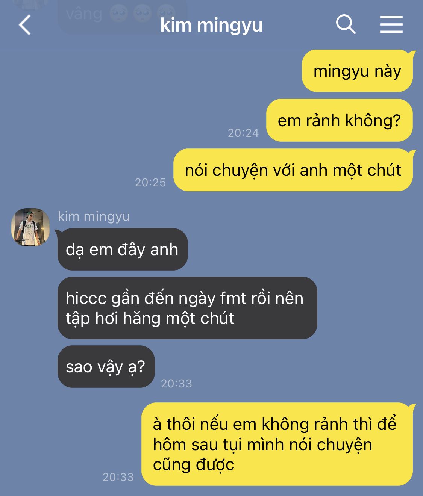The height and width of the screenshot is (496, 423).
Task: Tap the 20:33 timestamp beside the last yellow bubble
Action: [x=118, y=477]
